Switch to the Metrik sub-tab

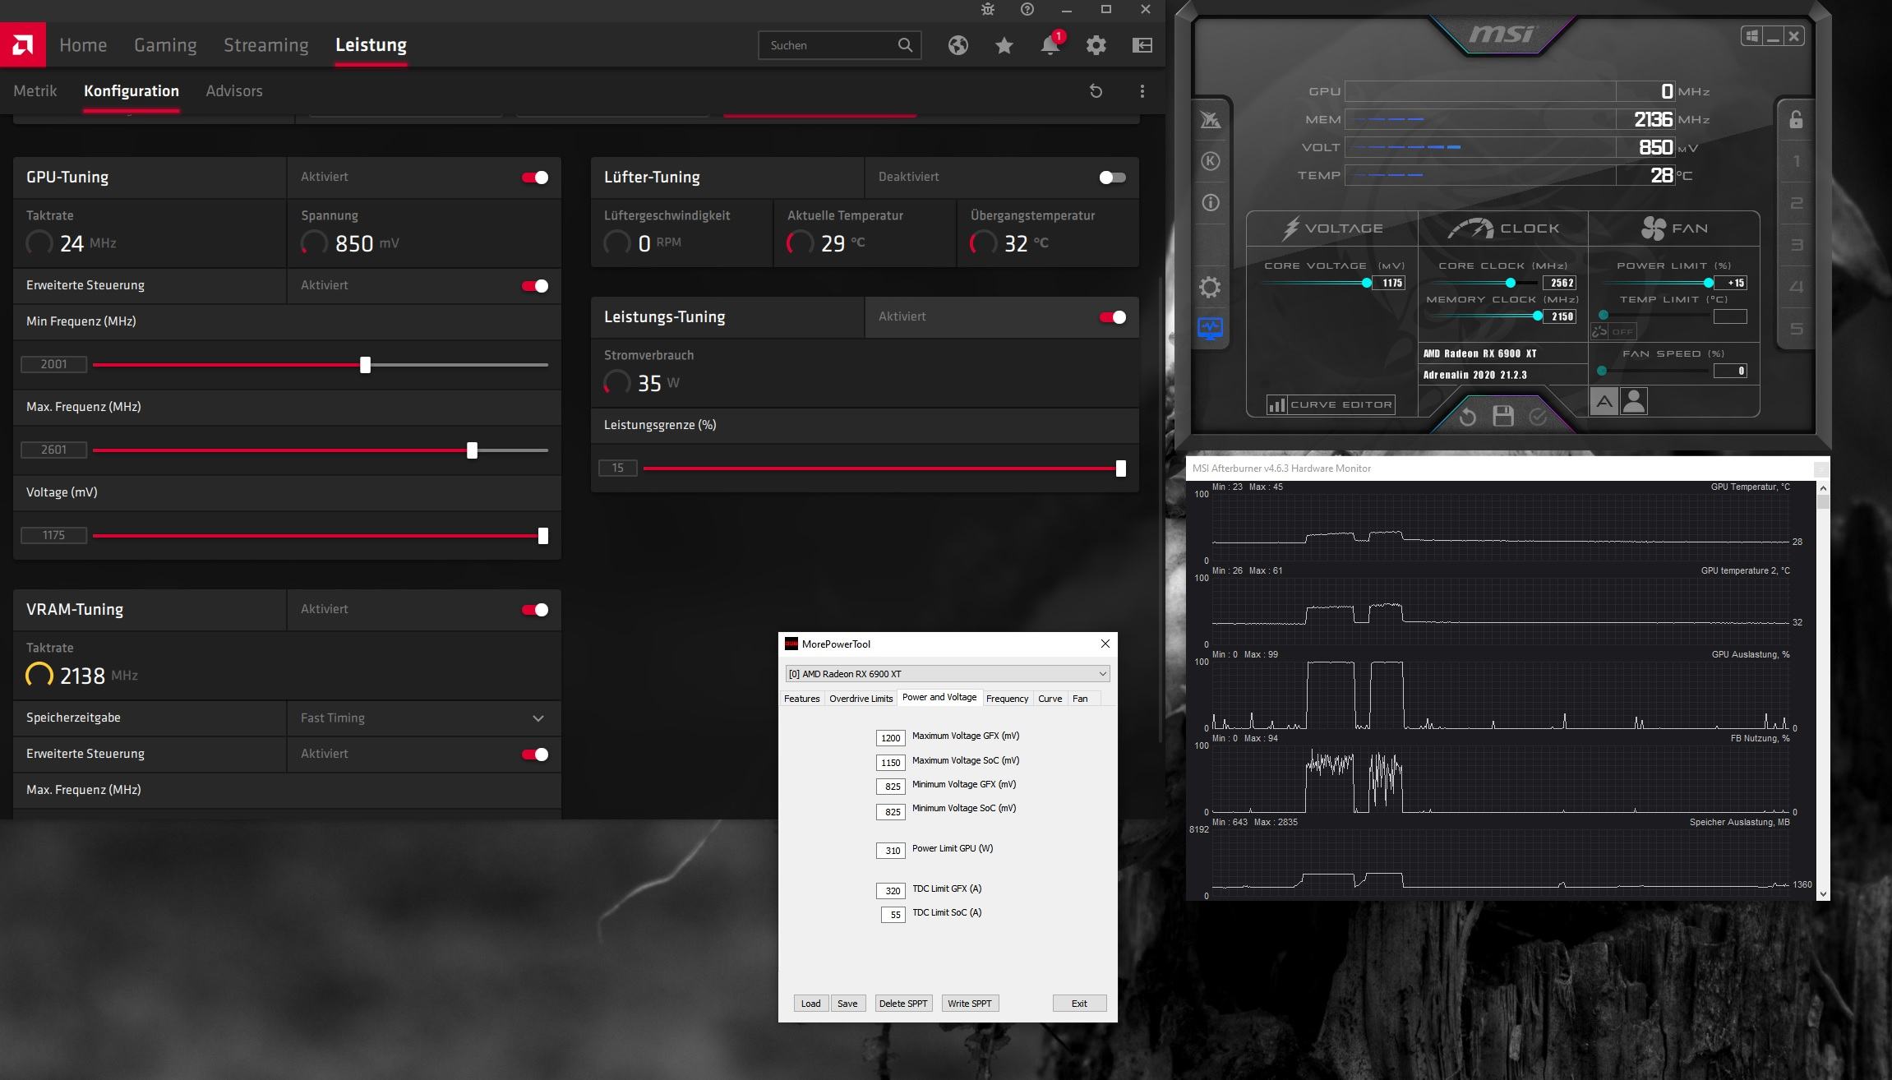tap(35, 91)
